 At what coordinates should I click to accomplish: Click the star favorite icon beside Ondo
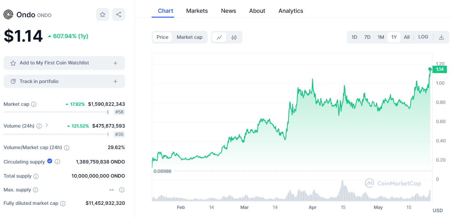pos(103,14)
